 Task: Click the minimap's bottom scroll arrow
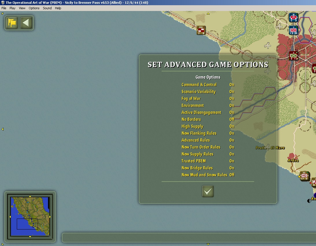coord(30,237)
